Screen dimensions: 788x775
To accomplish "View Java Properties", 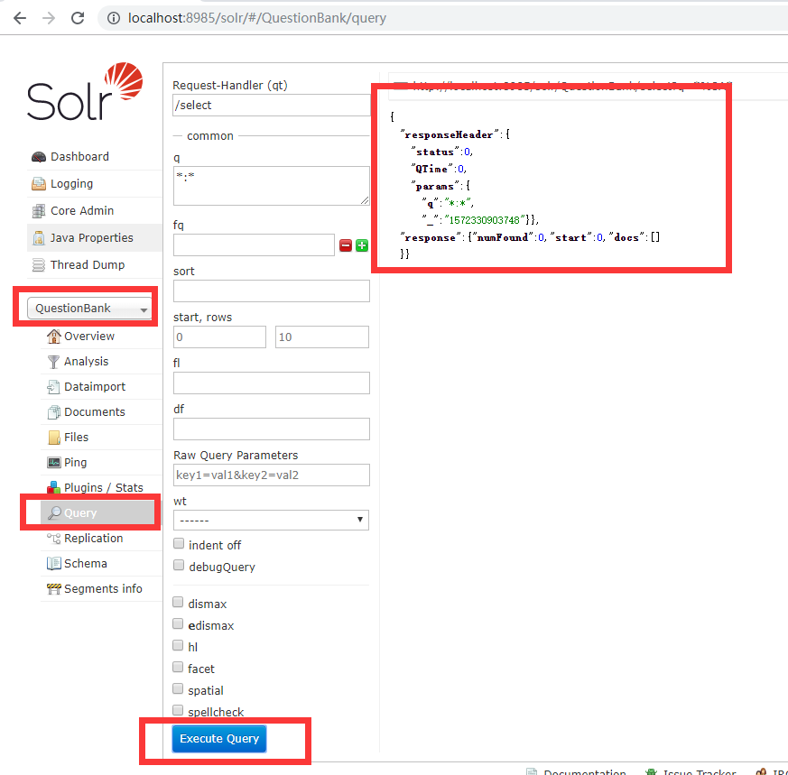I will pos(82,237).
